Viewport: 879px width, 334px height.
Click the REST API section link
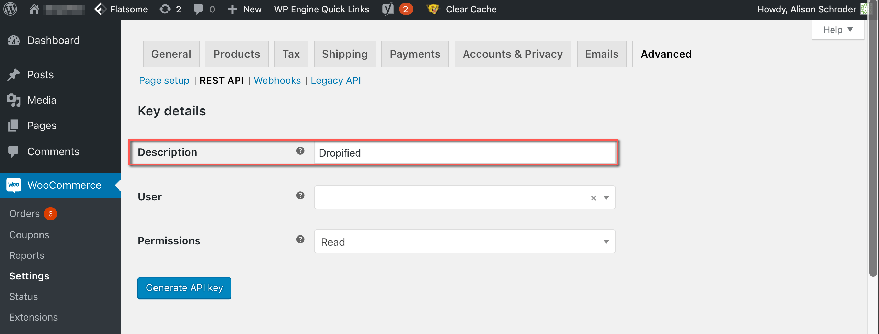pyautogui.click(x=221, y=81)
